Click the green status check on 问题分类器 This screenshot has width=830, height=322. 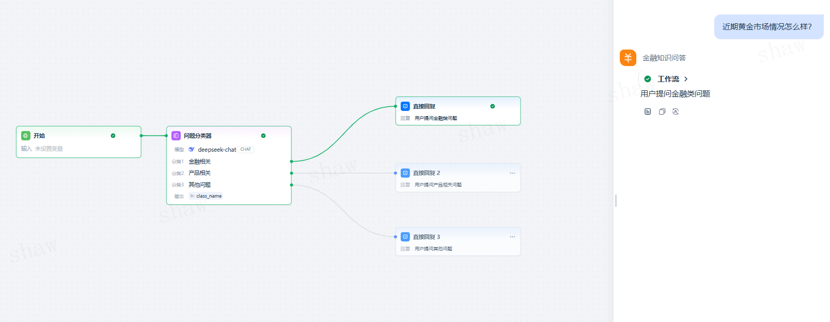pos(263,136)
